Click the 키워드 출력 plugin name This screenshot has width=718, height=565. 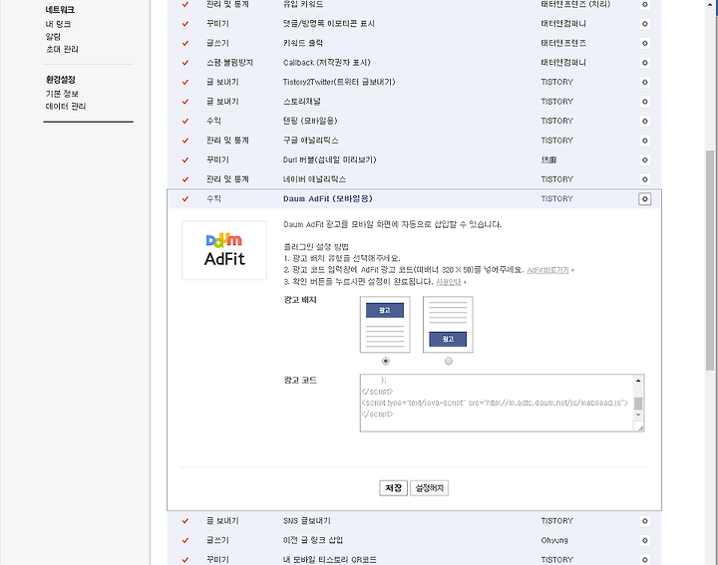303,43
